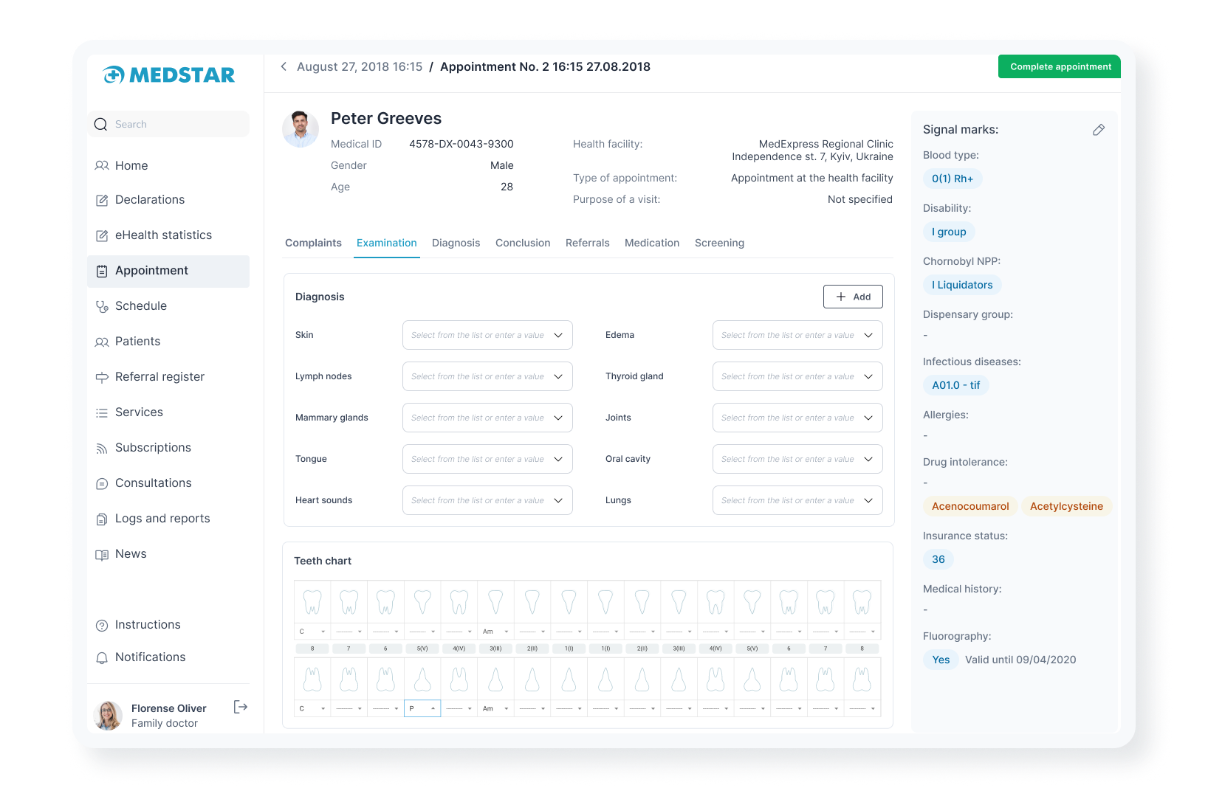Screen dimensions: 1208x788
Task: Click the Search input field
Action: click(x=177, y=124)
